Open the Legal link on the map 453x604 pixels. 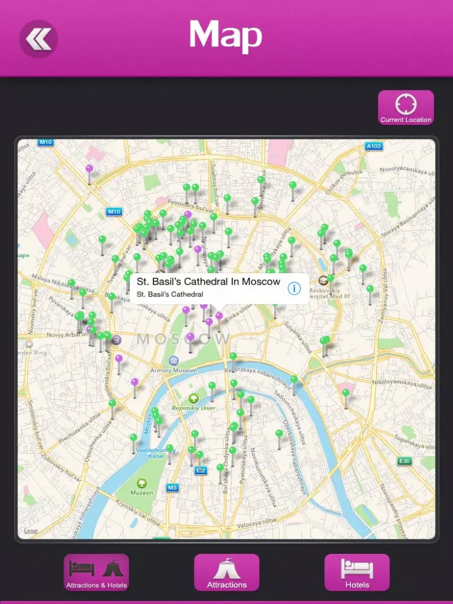(x=31, y=531)
